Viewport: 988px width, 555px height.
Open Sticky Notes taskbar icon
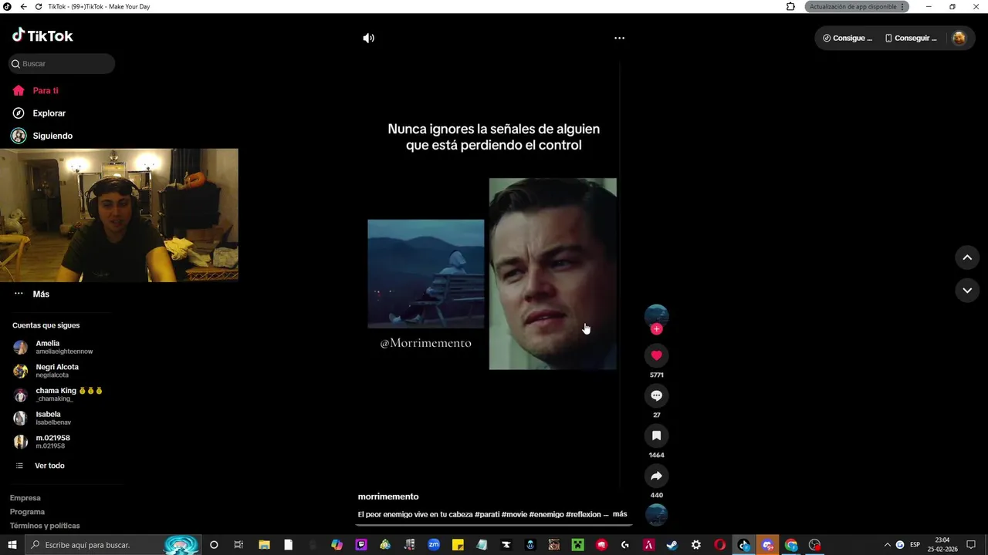(458, 545)
